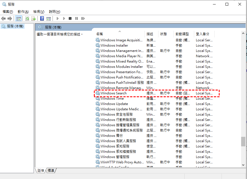Click Network login cell for Media Player row

[x=204, y=56]
